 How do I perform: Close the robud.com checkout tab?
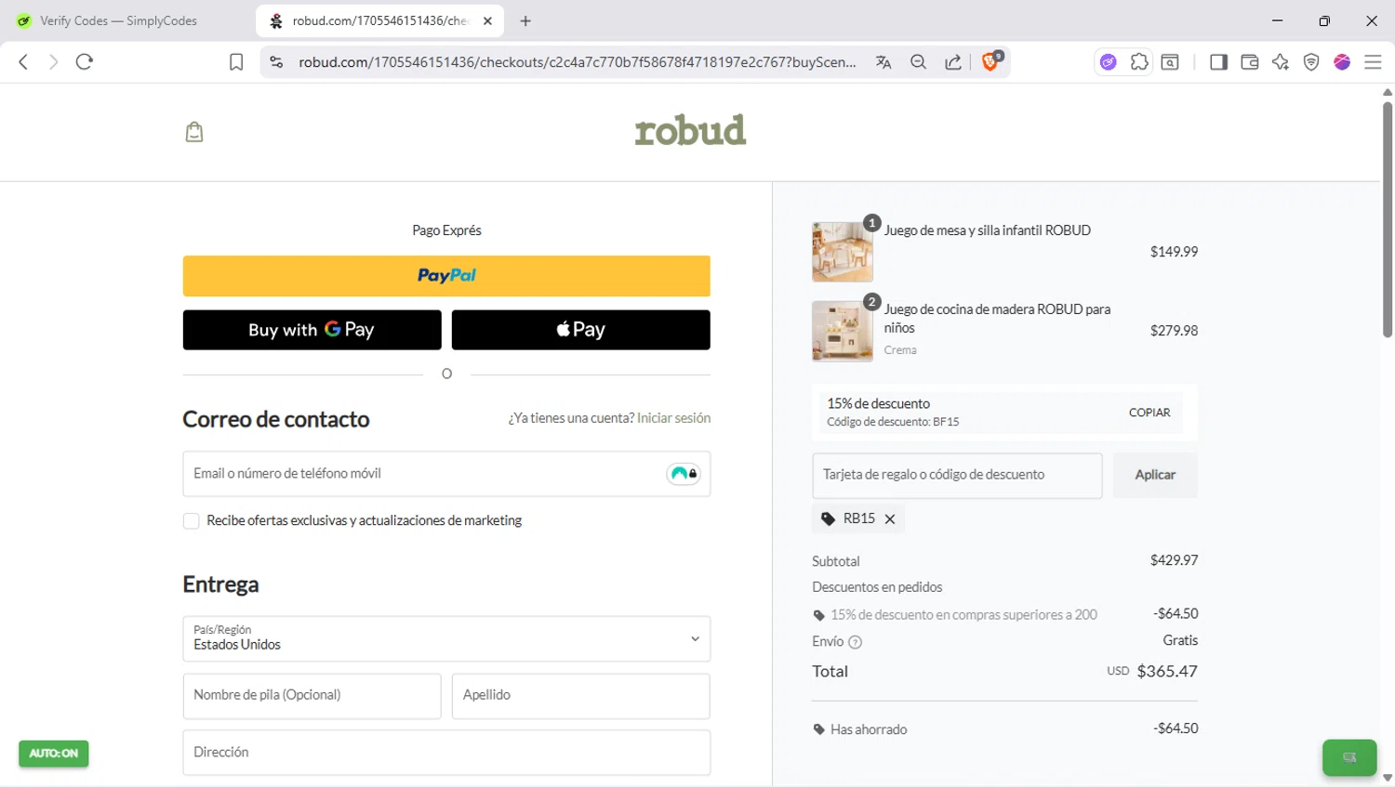point(487,20)
